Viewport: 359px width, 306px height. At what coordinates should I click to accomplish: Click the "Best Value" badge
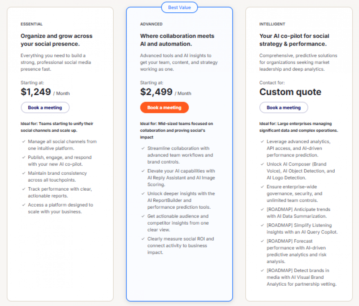coord(179,7)
